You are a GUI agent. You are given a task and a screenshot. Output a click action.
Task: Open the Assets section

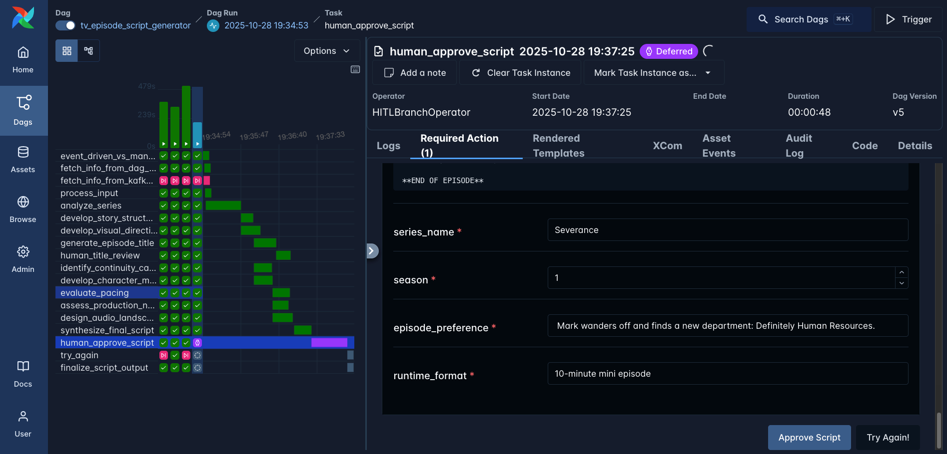(23, 160)
